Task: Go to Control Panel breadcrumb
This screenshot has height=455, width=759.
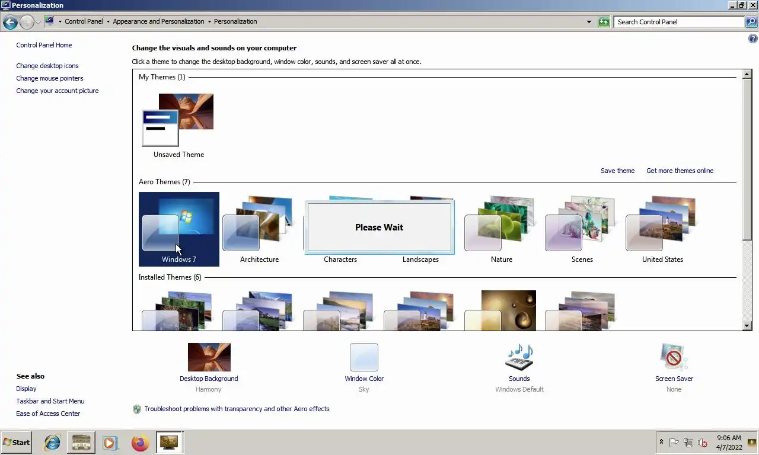Action: coord(84,21)
